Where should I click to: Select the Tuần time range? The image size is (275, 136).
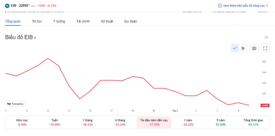coord(55,122)
